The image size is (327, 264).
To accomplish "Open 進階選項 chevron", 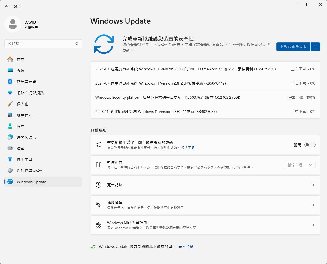I will click(x=313, y=205).
